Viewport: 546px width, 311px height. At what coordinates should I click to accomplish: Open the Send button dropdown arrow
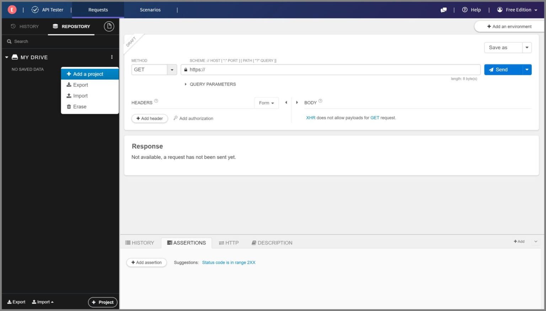(527, 70)
